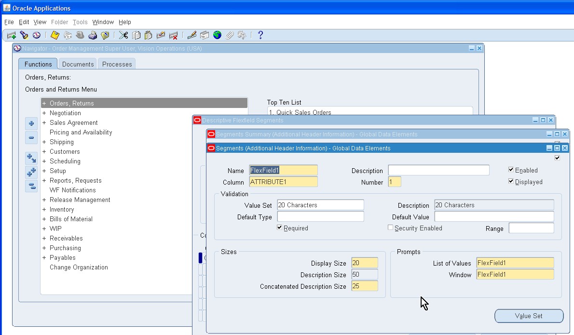Screen dimensions: 574x335
Task: Toggle the Enabled checkbox
Action: pos(511,170)
